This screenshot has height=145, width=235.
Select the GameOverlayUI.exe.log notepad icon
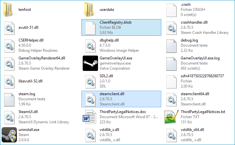[x=171, y=64]
